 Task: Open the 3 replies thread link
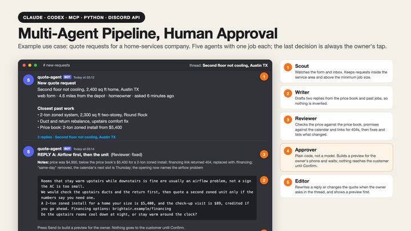76,137
